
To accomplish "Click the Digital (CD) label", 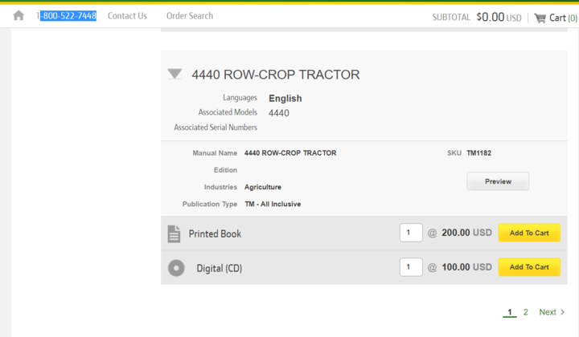I will 220,268.
